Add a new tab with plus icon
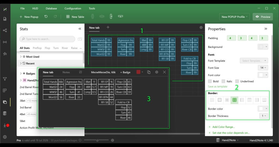279x147 pixels. coord(108,27)
